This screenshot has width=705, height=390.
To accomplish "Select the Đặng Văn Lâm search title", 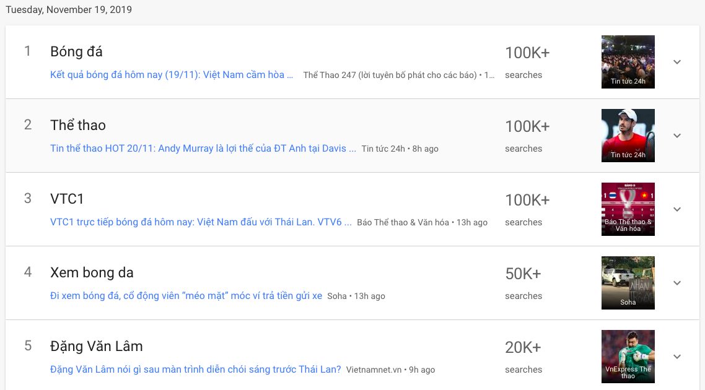I will click(x=97, y=346).
